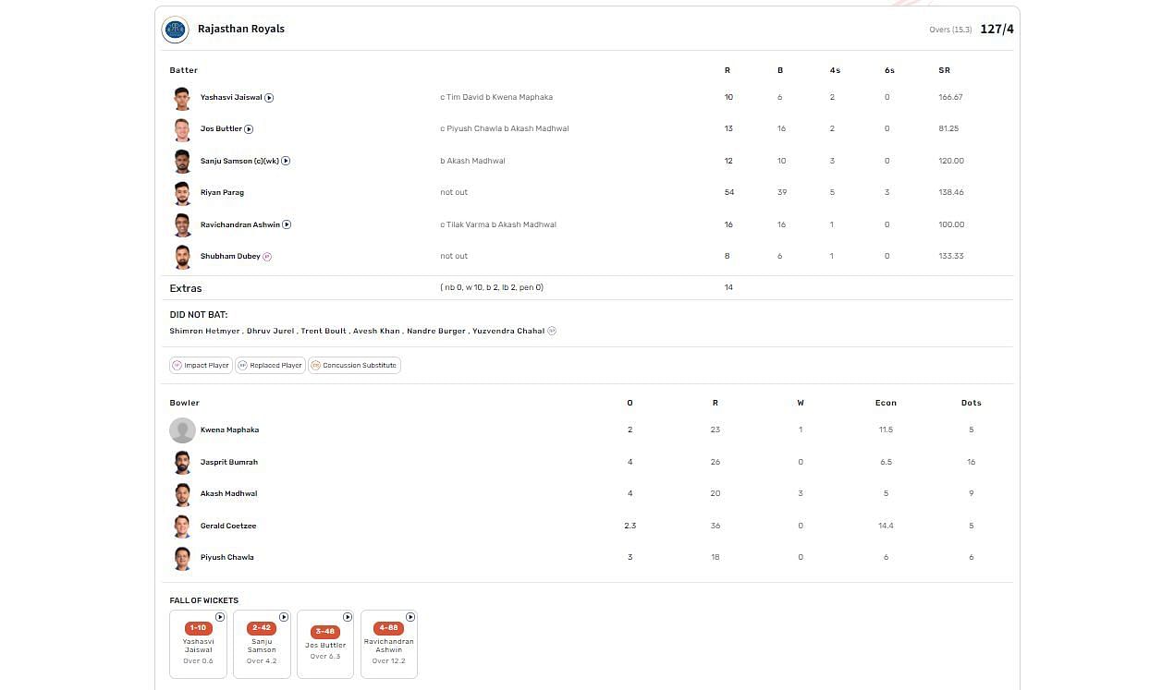Open Piyush Chawla bowler name
Image resolution: width=1174 pixels, height=690 pixels.
coord(226,558)
